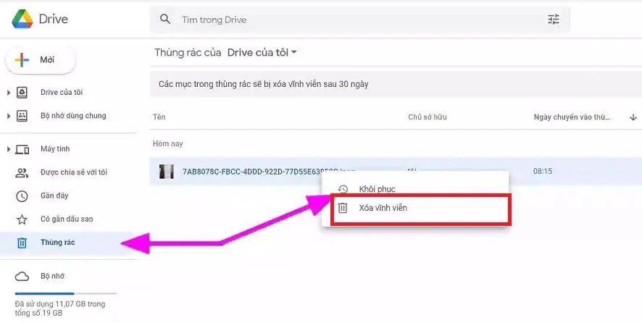Click the storage usage progress bar
The image size is (642, 323).
click(x=66, y=293)
